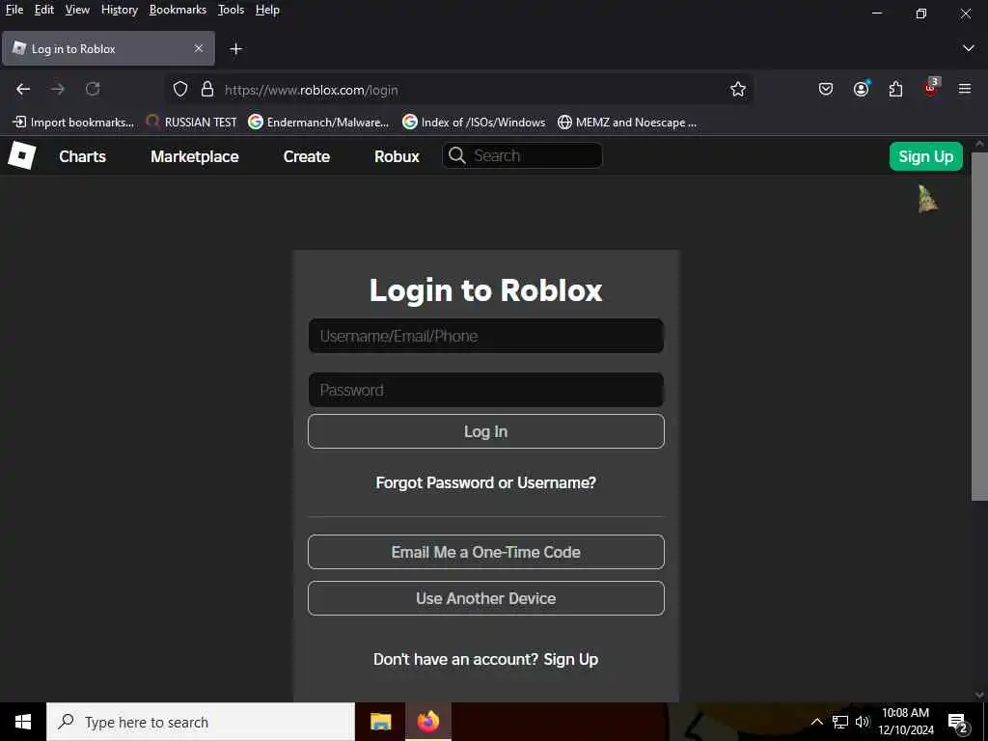
Task: Open File Explorer from the taskbar
Action: (380, 722)
